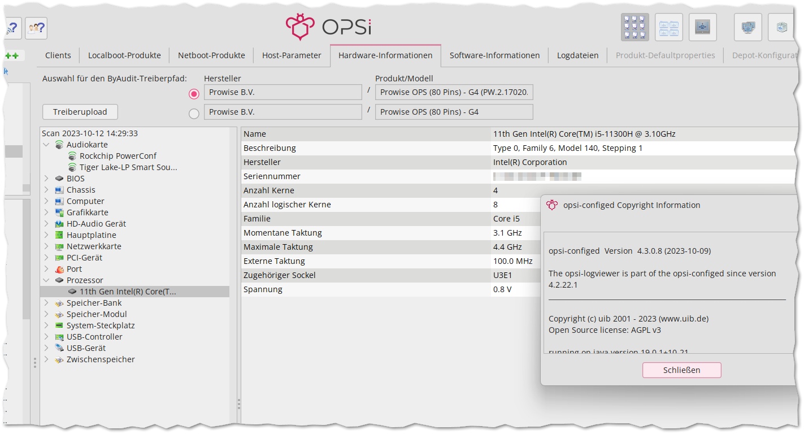804x434 pixels.
Task: Select the client grid view mode icon
Action: 634,27
